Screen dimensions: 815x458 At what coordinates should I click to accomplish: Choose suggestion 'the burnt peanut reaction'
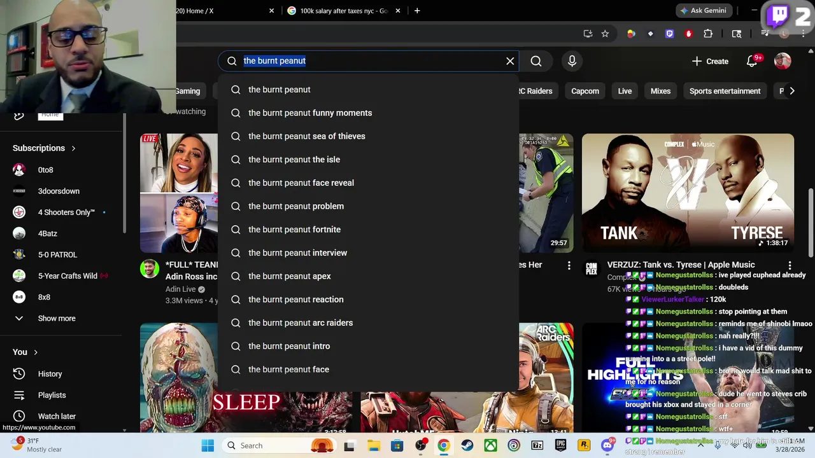coord(368,300)
